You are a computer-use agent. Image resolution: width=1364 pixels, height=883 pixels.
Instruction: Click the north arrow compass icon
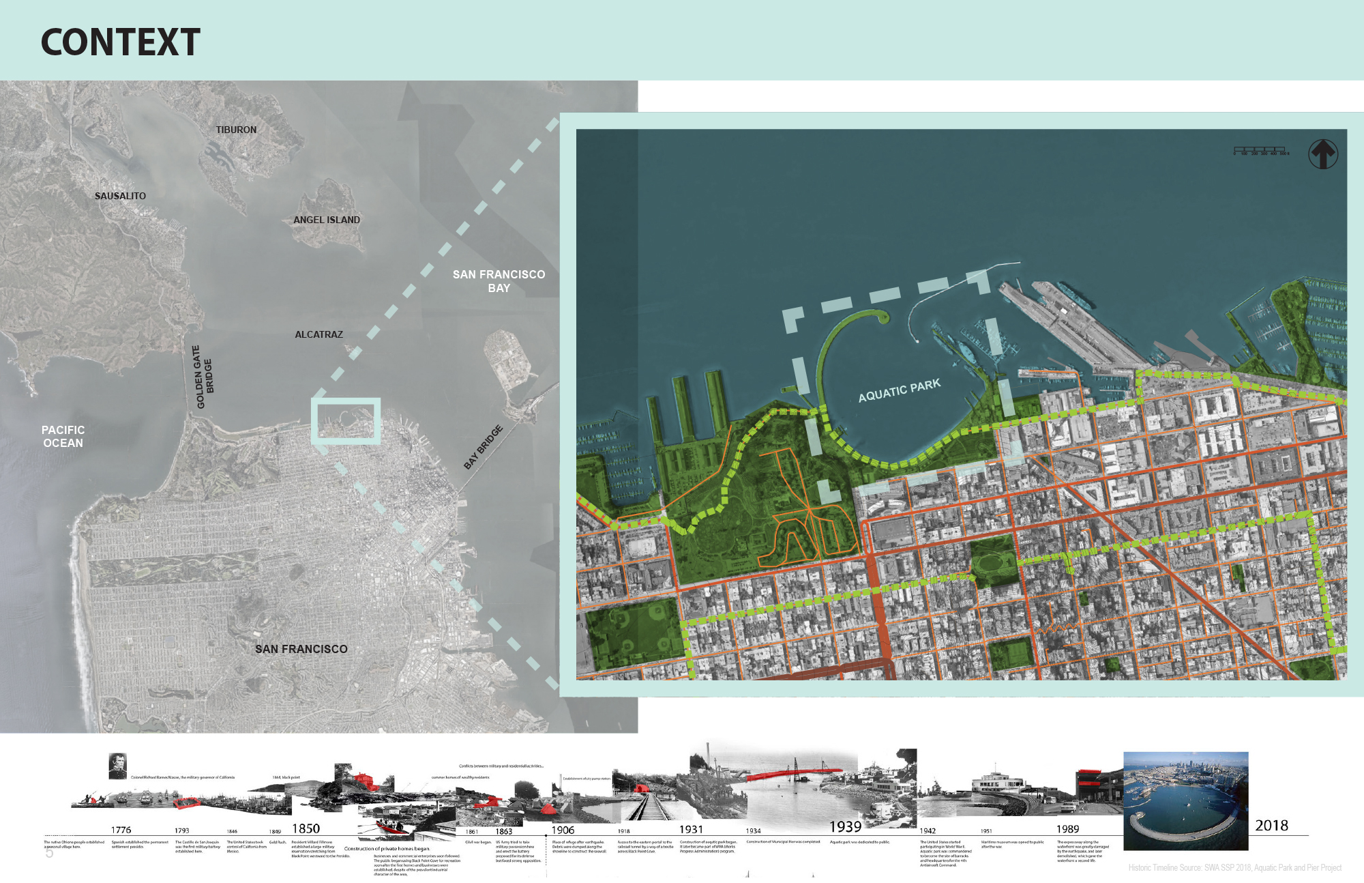(x=1322, y=154)
